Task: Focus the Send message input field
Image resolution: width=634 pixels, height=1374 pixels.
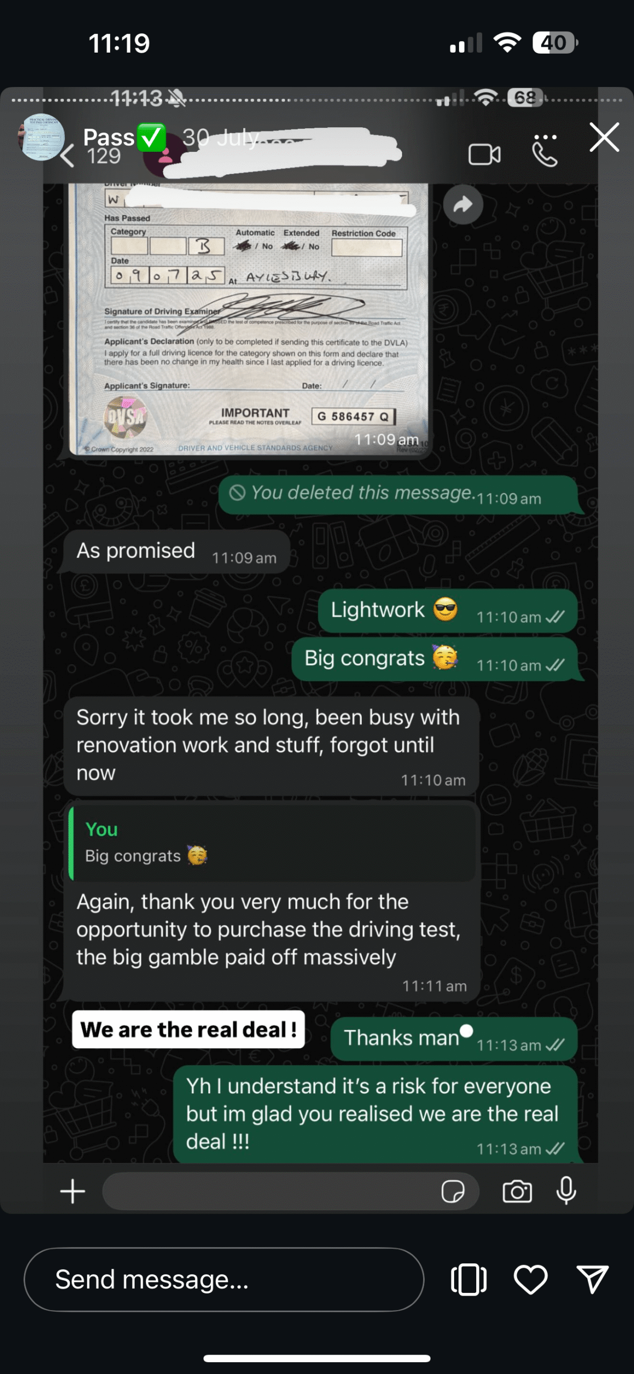Action: pos(224,1280)
